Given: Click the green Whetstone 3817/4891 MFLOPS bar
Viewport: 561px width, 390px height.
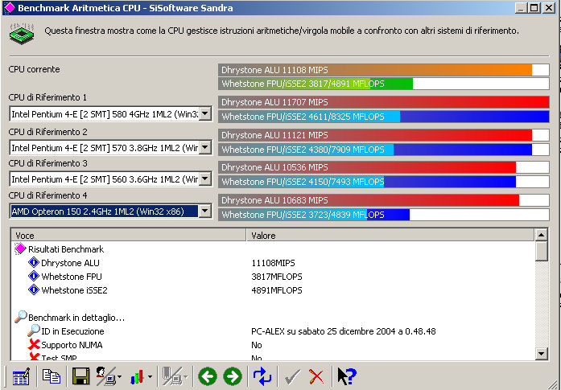Looking at the screenshot, I should point(384,84).
